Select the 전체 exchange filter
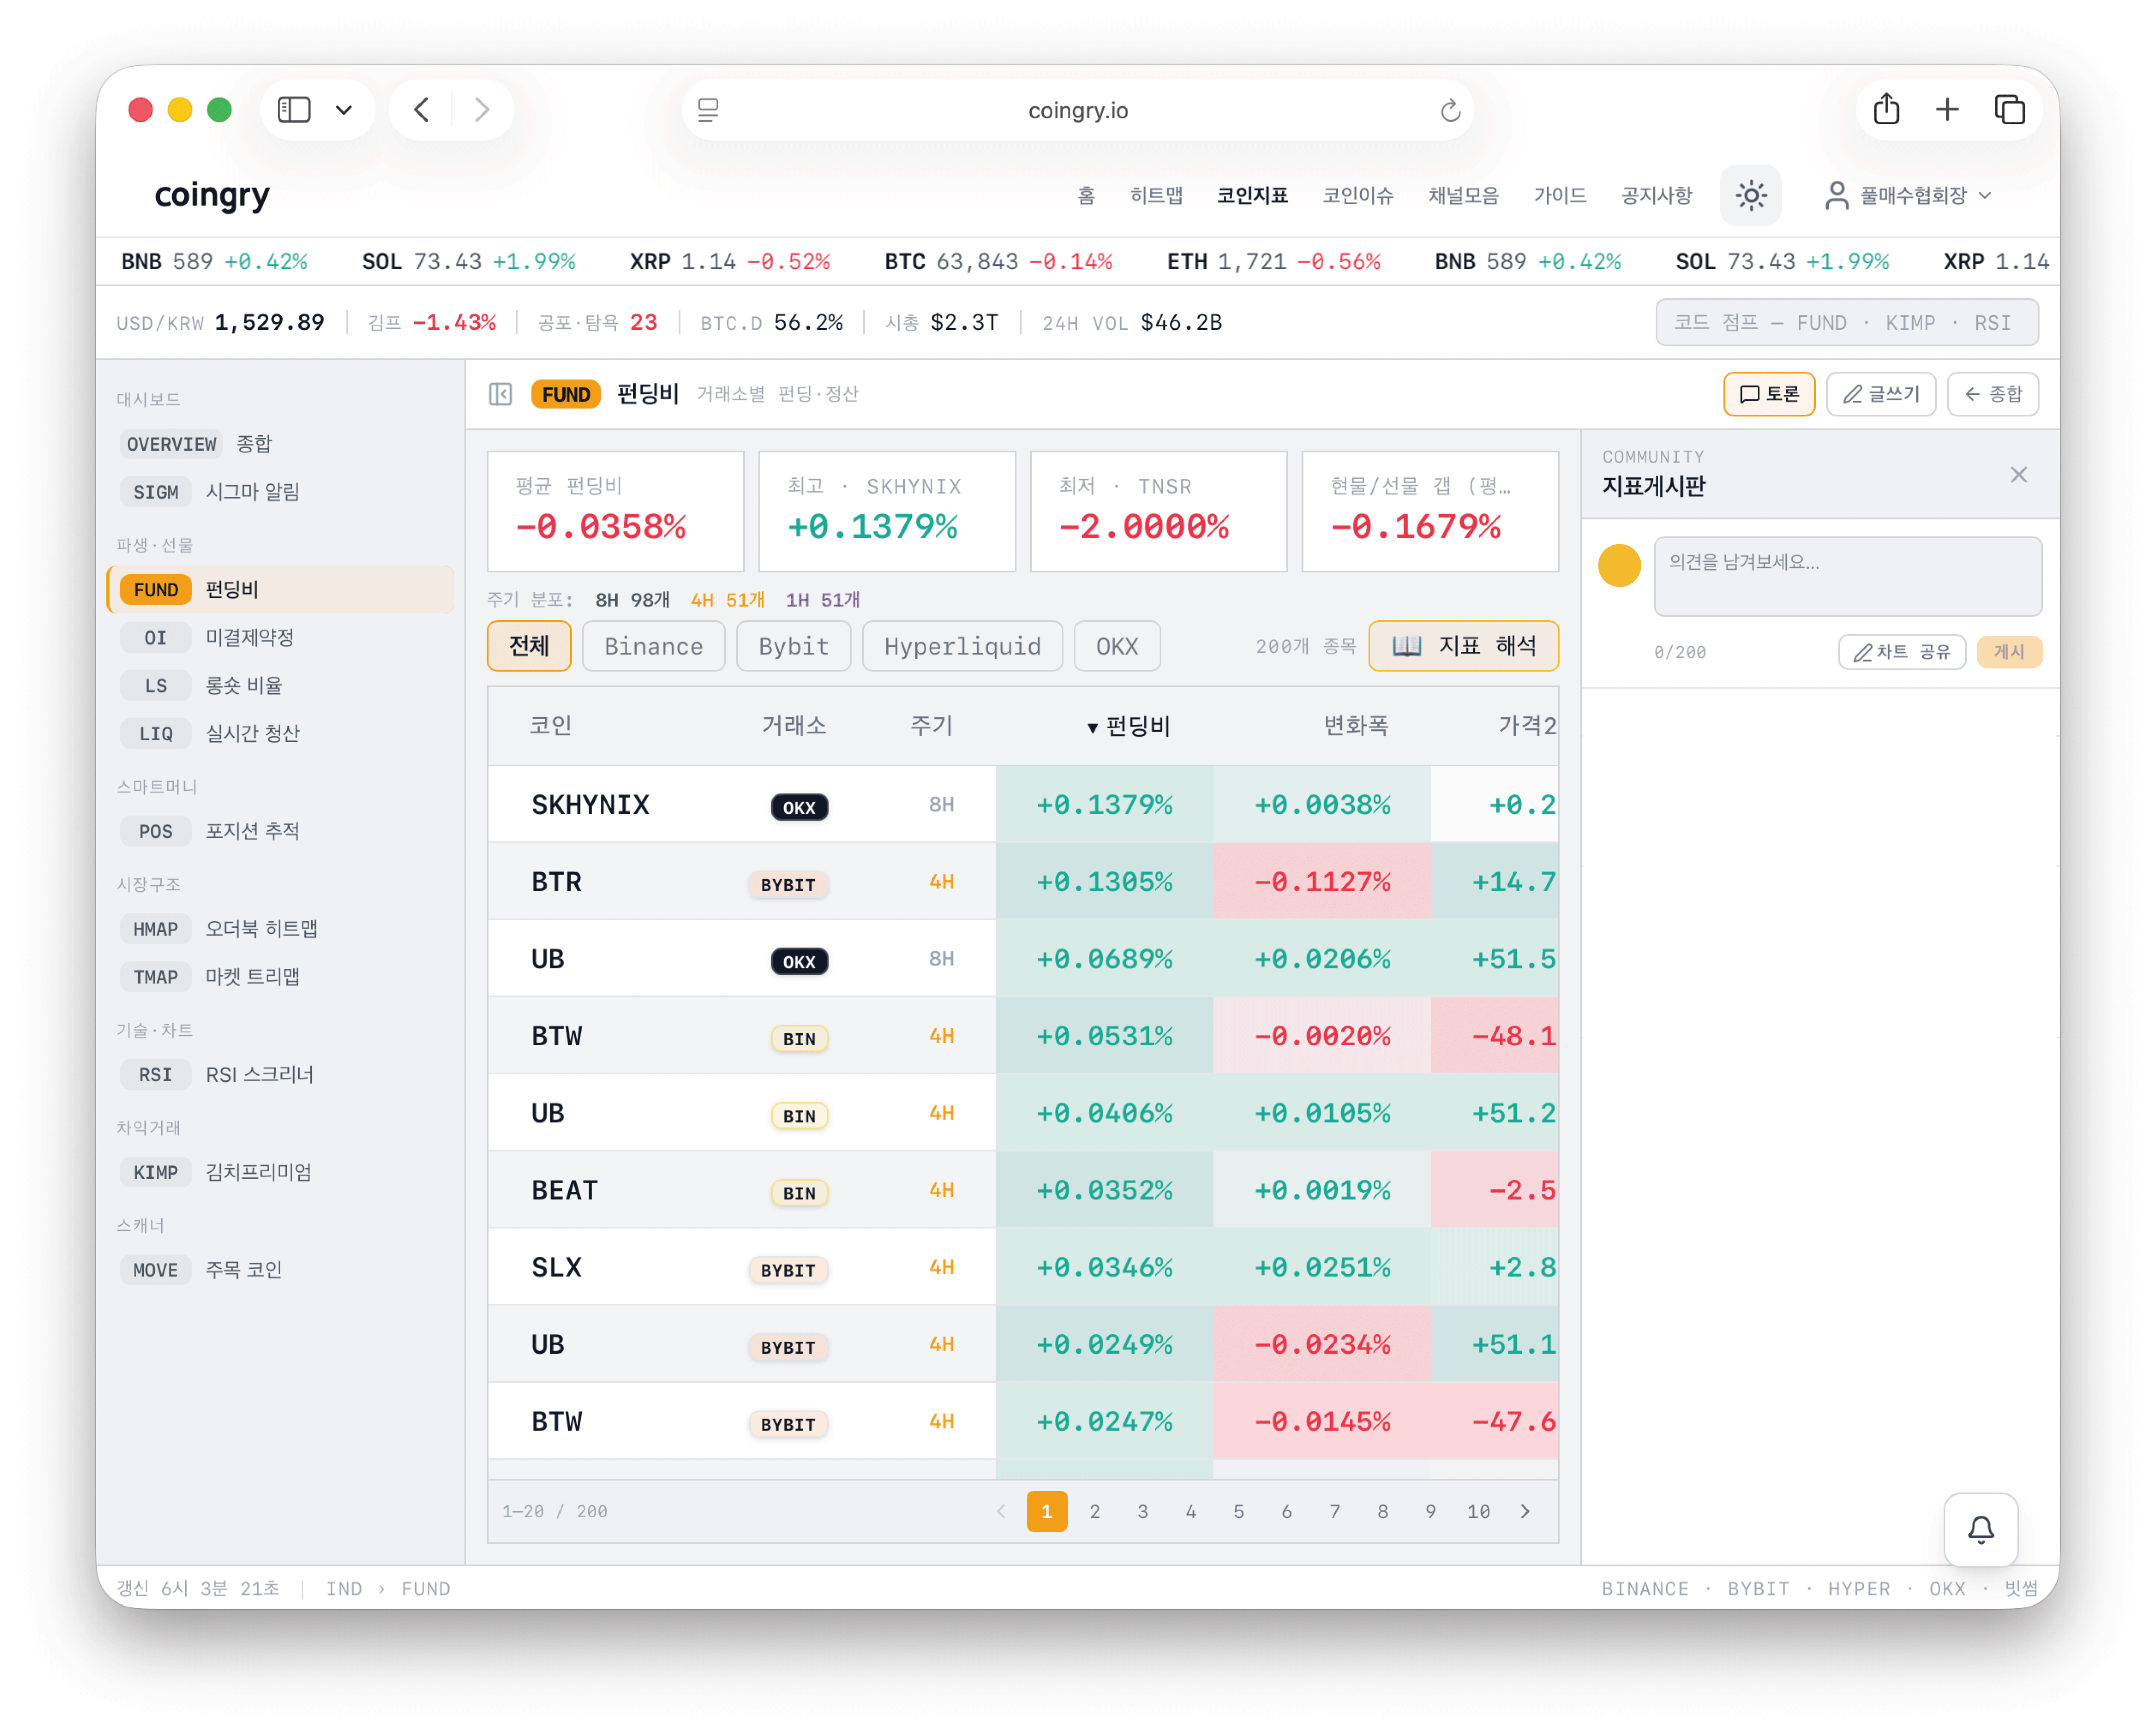This screenshot has height=1736, width=2156. (x=529, y=646)
